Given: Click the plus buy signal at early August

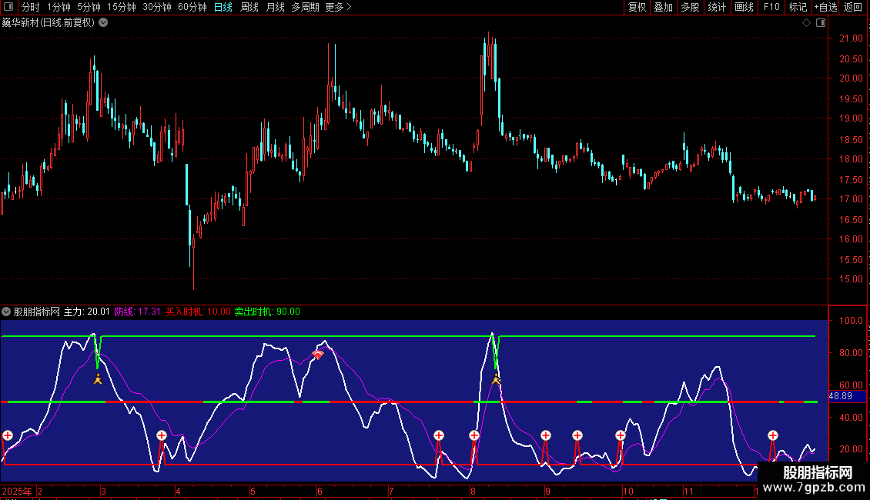Looking at the screenshot, I should click(x=473, y=435).
